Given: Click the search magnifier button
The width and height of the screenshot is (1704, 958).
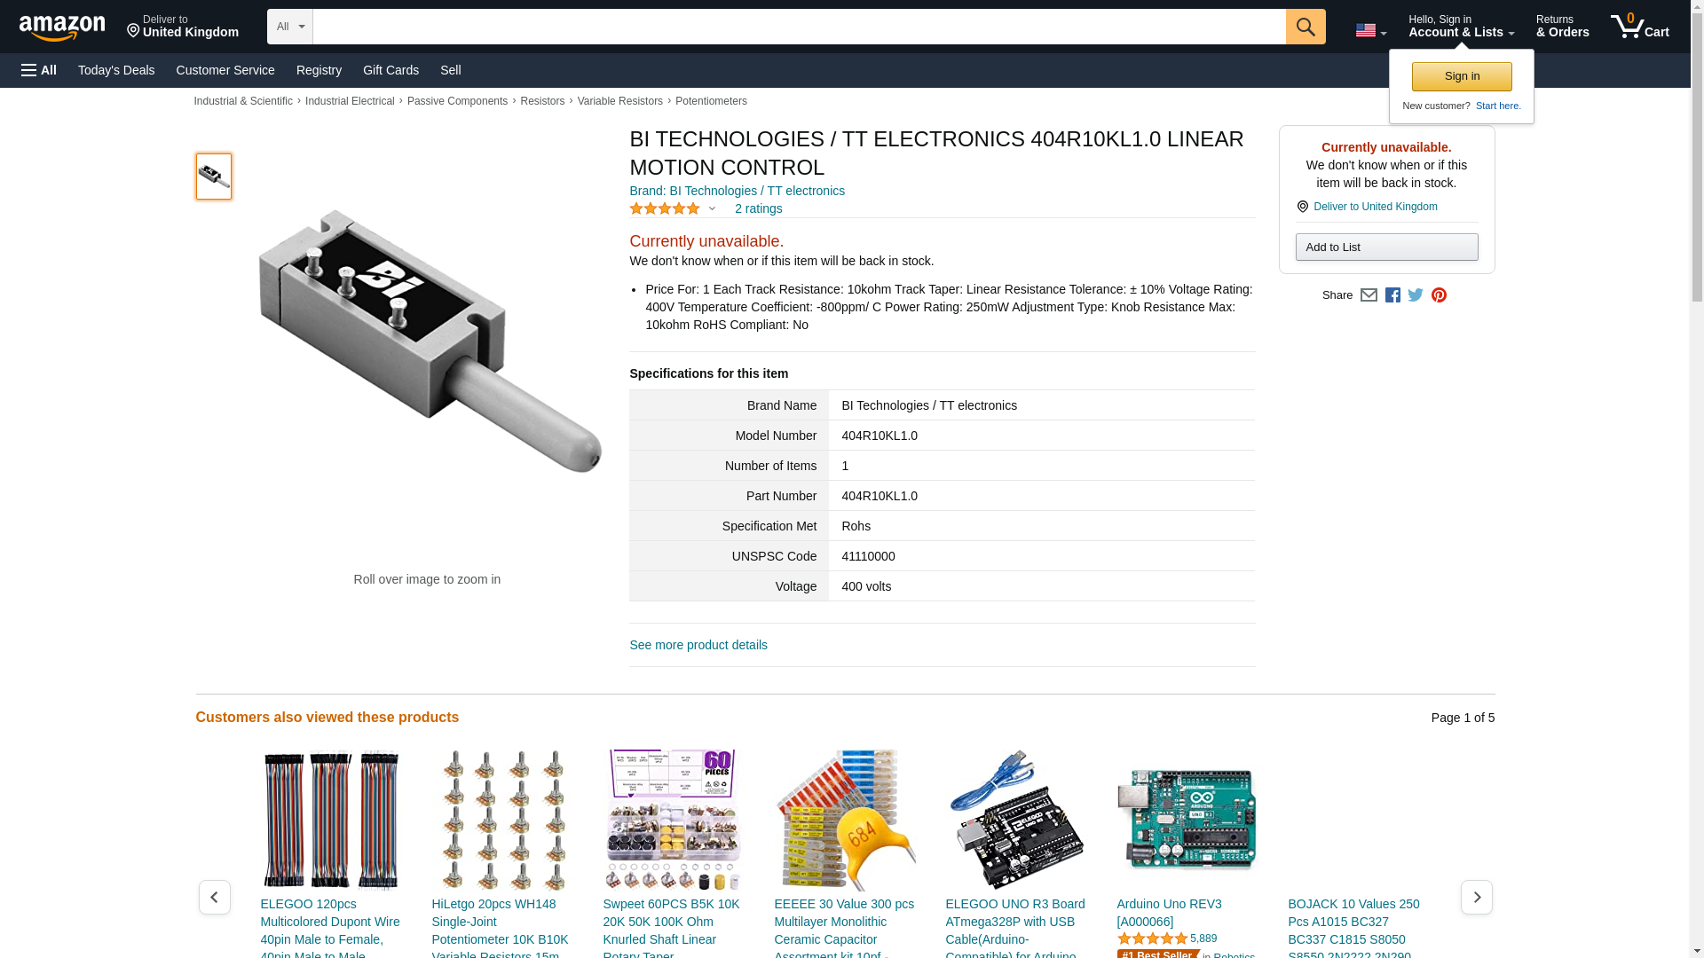Looking at the screenshot, I should [x=1306, y=27].
